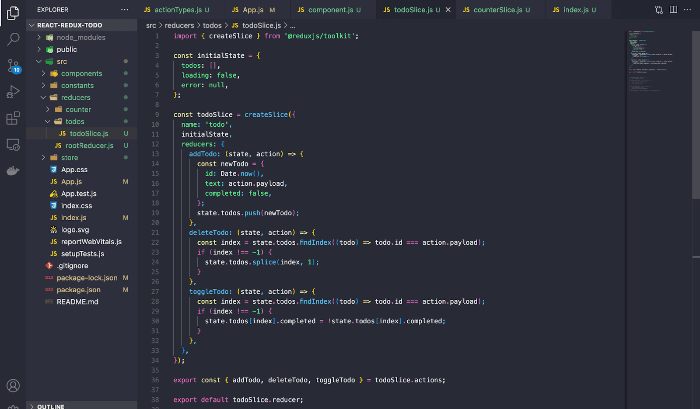Open logo.svg file

point(82,230)
